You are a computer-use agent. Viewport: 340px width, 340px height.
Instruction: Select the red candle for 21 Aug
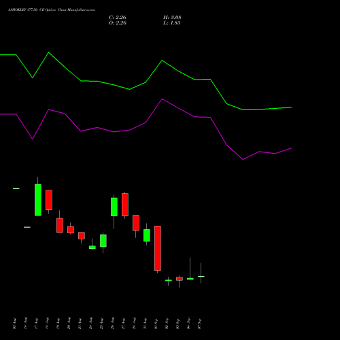click(x=82, y=235)
